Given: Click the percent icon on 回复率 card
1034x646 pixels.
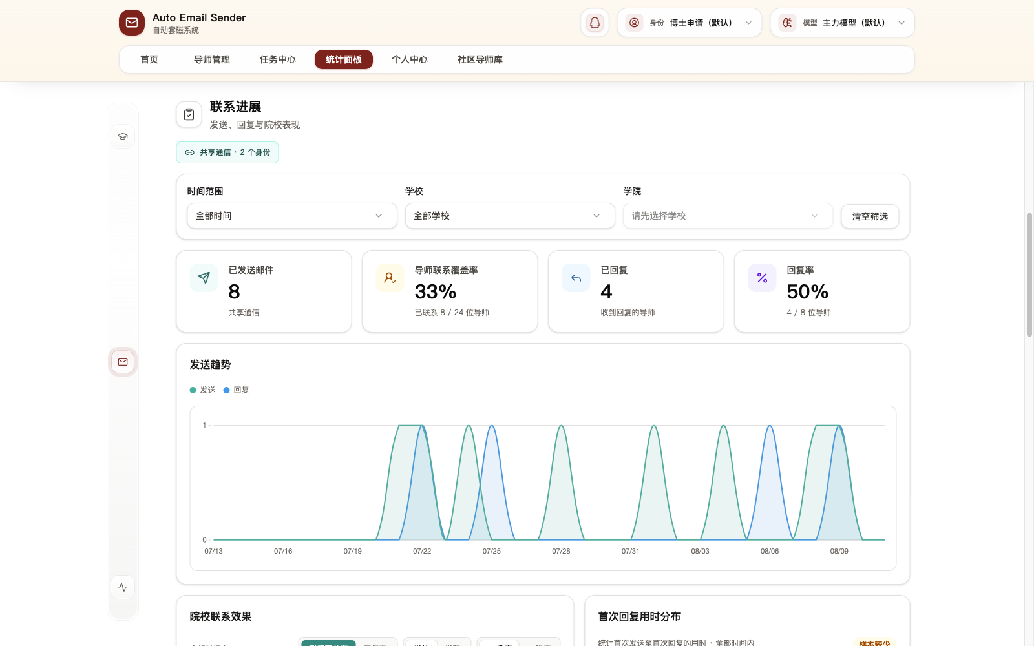Looking at the screenshot, I should click(762, 278).
